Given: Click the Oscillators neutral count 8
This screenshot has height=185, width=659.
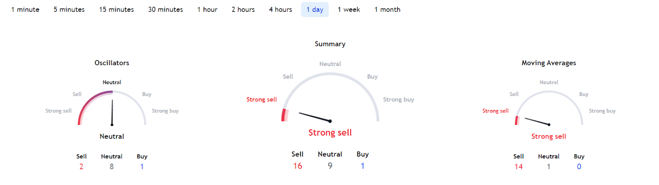Looking at the screenshot, I should pos(112,166).
